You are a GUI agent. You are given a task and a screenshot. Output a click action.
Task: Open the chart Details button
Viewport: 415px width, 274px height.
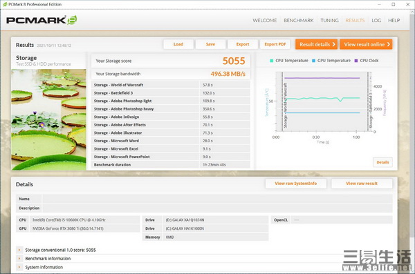[382, 162]
